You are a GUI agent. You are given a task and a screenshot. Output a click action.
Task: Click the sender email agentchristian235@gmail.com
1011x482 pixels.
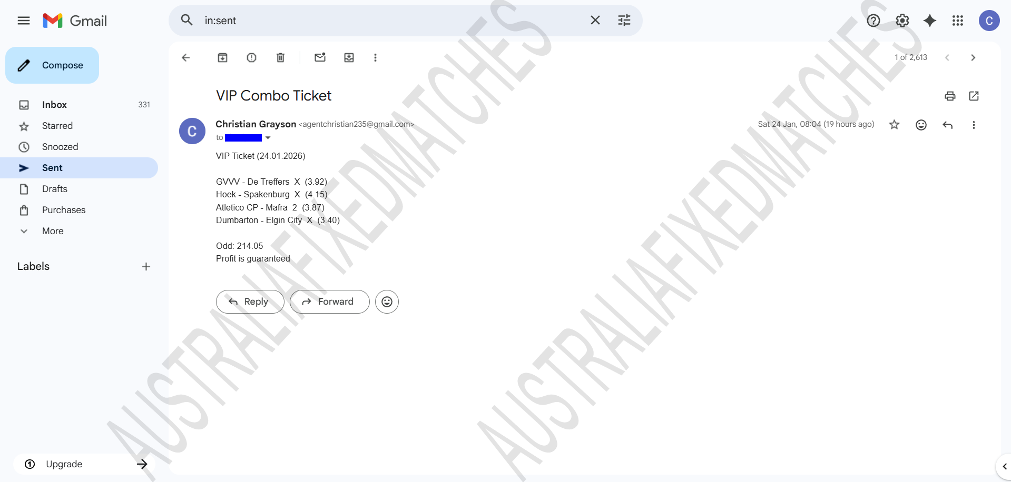357,124
